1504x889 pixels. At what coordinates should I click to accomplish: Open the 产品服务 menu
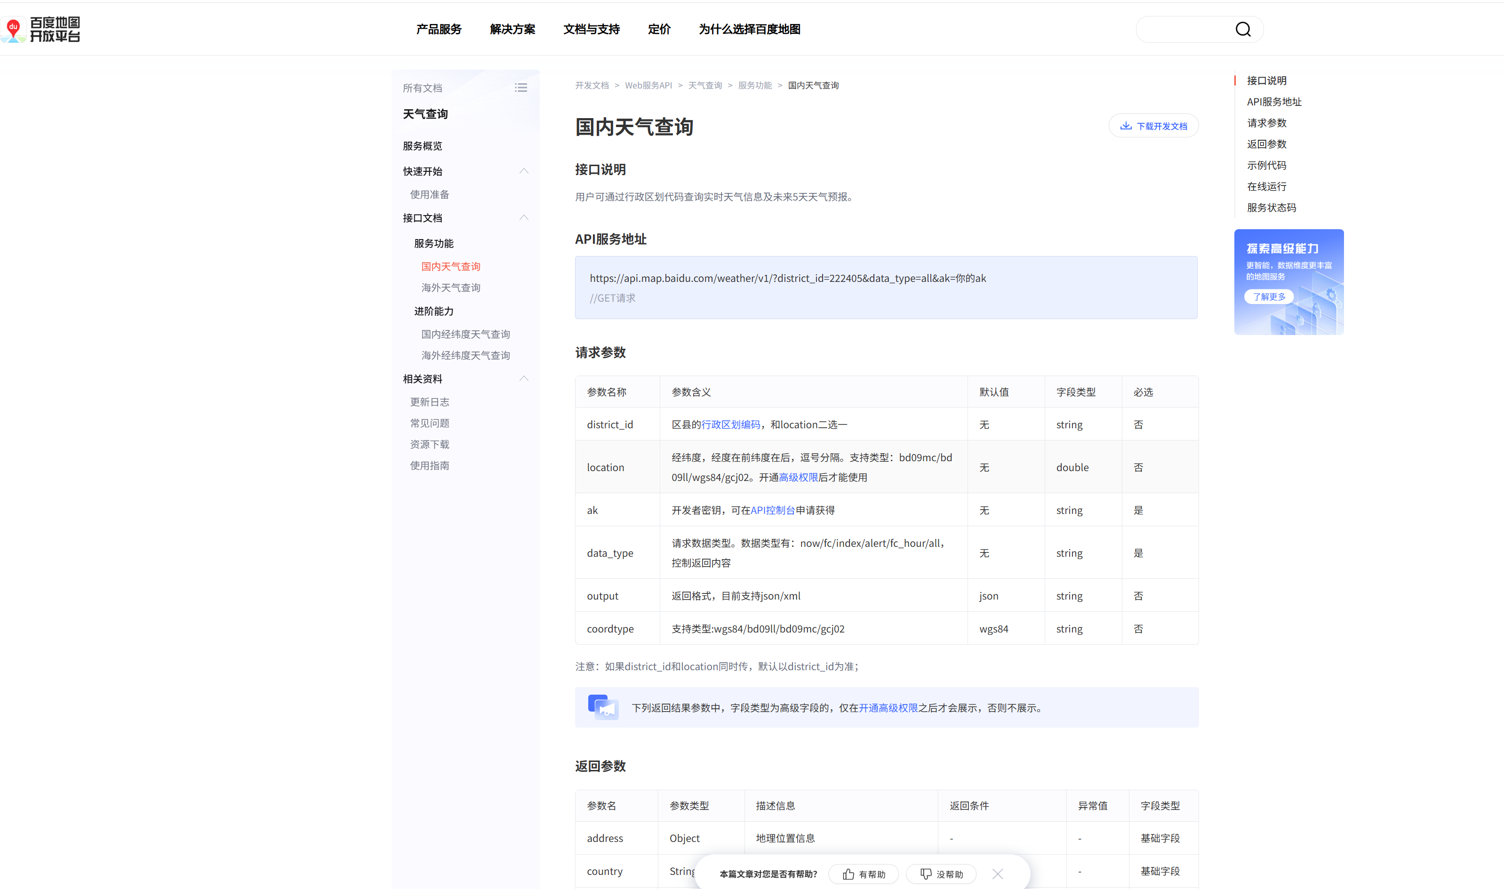(439, 29)
